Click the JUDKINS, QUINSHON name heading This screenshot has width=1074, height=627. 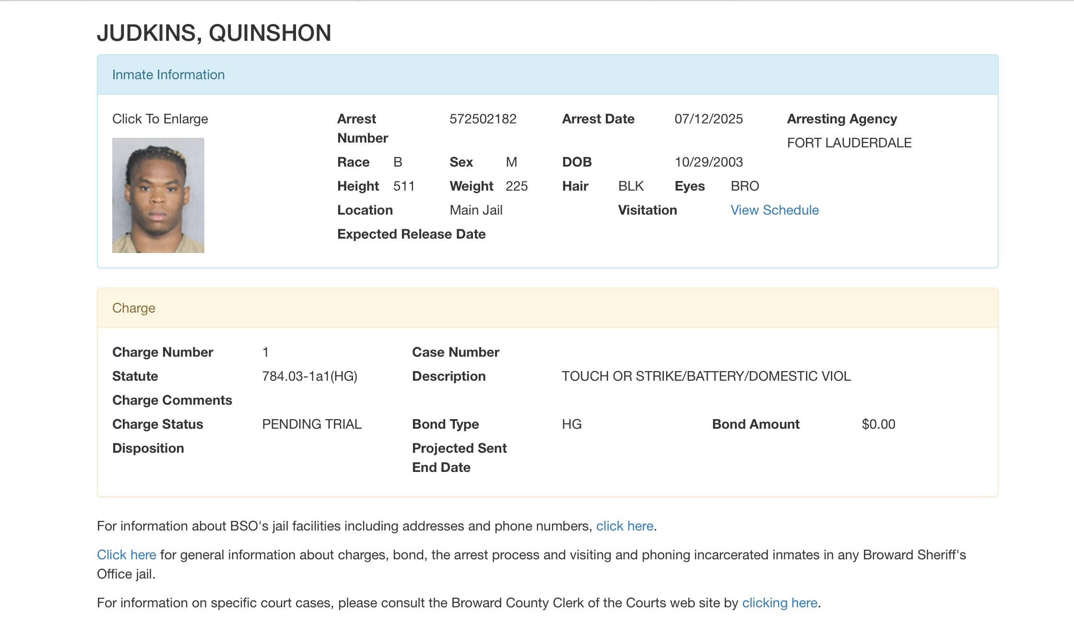(214, 33)
